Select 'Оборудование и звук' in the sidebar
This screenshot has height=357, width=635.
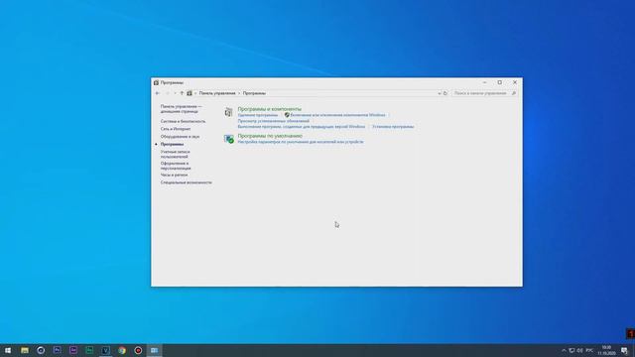tap(180, 137)
